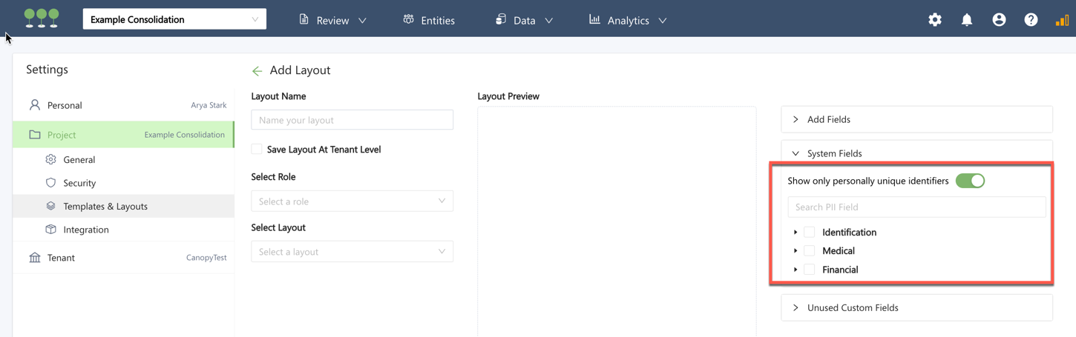
Task: Open the notifications bell
Action: tap(967, 20)
